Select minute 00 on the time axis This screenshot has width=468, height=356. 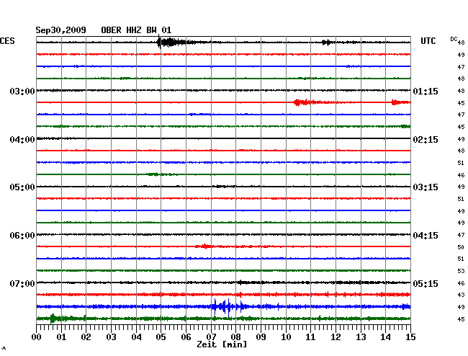pos(37,337)
